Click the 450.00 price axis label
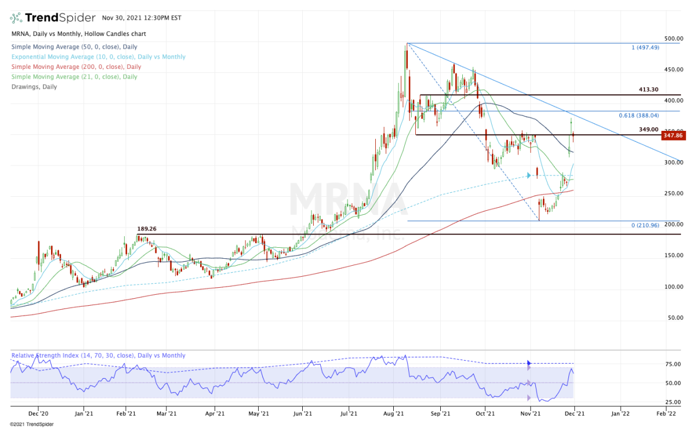696x429 pixels. click(673, 70)
